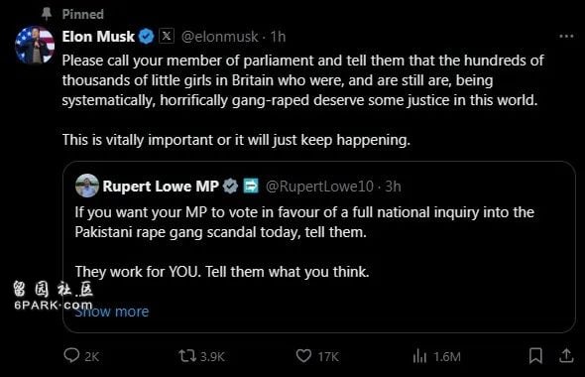Click the Rupert Lowe MP display name

(x=161, y=187)
